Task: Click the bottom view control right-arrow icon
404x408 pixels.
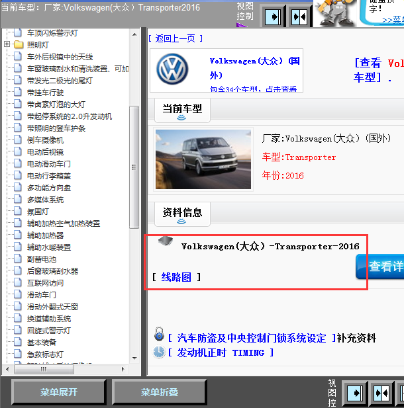Action: click(x=355, y=393)
